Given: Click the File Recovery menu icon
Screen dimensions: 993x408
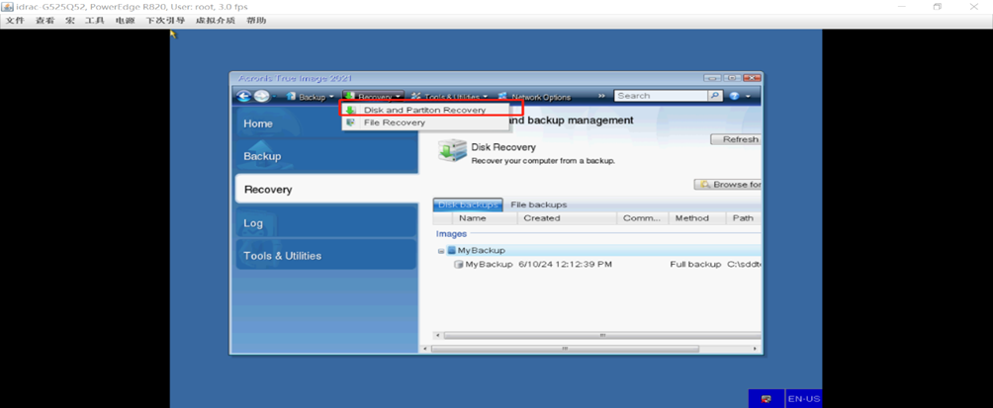Looking at the screenshot, I should [x=350, y=122].
